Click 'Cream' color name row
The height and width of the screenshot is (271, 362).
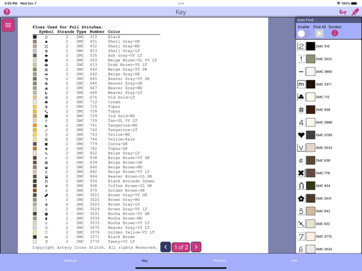tap(114, 102)
